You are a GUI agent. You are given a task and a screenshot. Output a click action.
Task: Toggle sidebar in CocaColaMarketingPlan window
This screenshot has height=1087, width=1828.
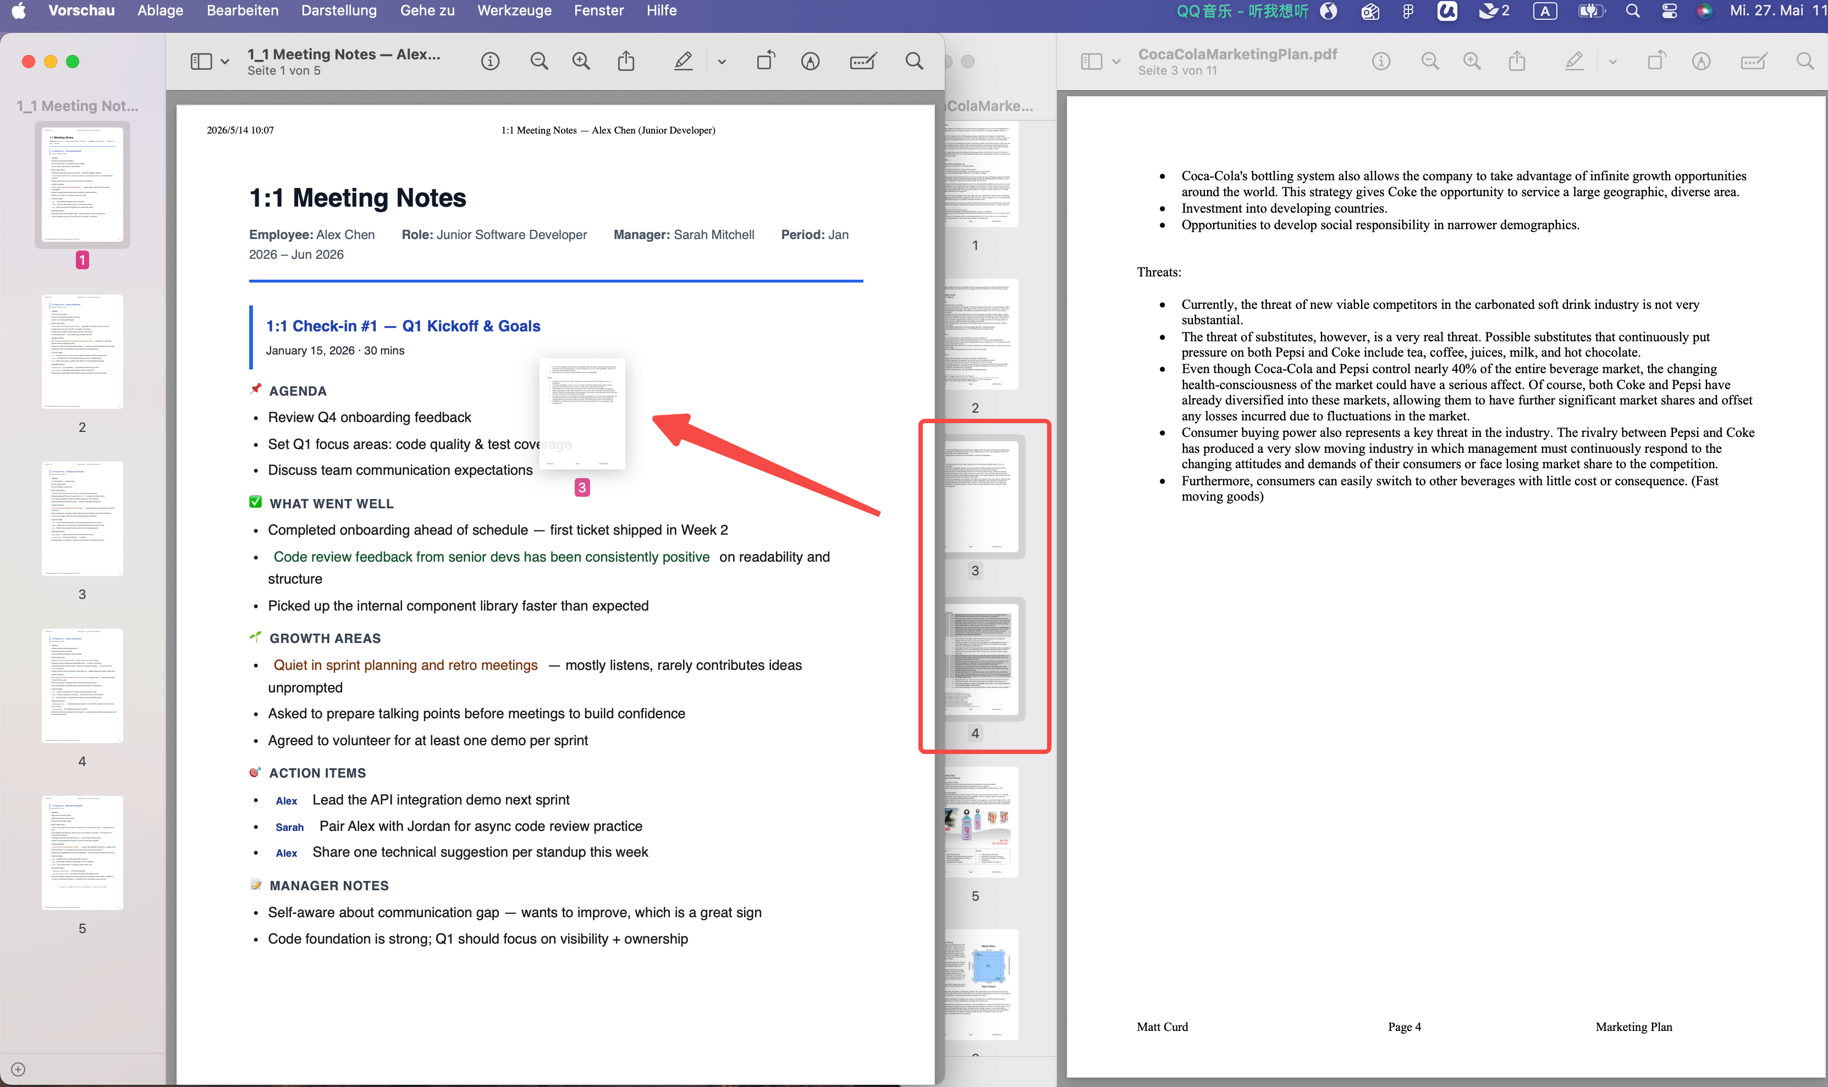[x=1092, y=62]
